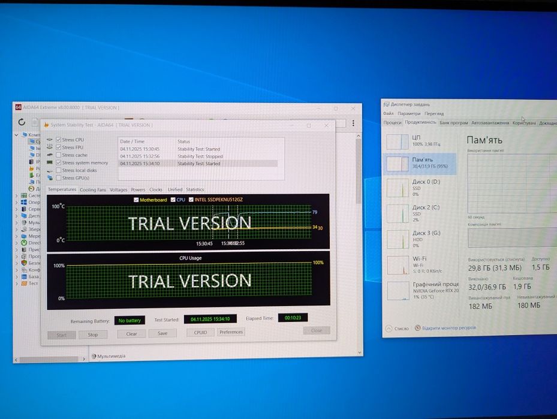
Task: Click the Save button
Action: coord(162,333)
